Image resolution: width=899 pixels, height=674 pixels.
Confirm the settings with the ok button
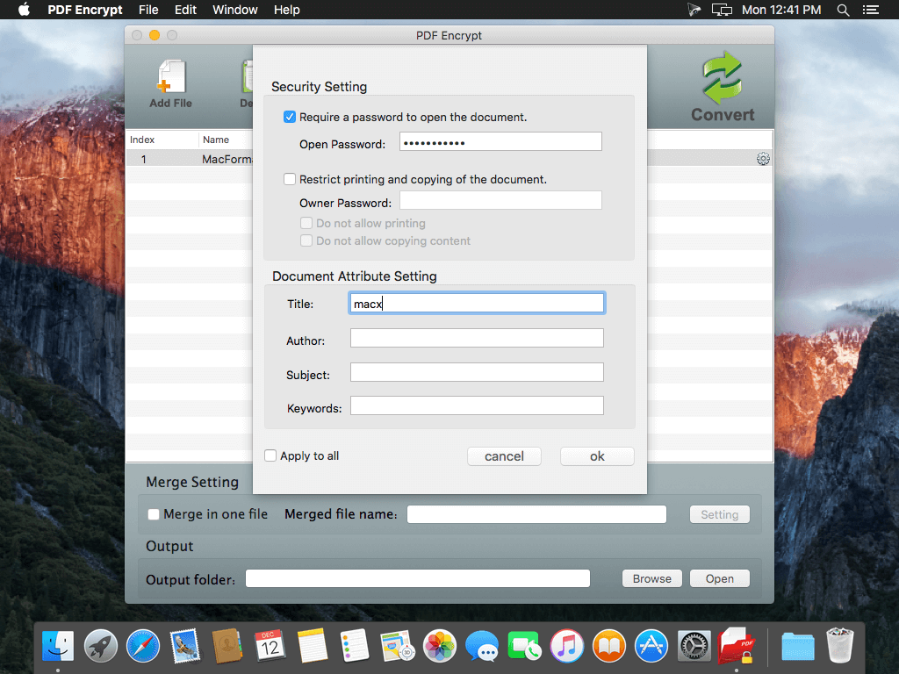(597, 456)
